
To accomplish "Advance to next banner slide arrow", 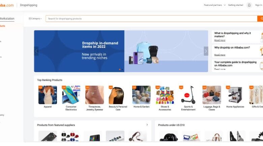I will (x=206, y=51).
